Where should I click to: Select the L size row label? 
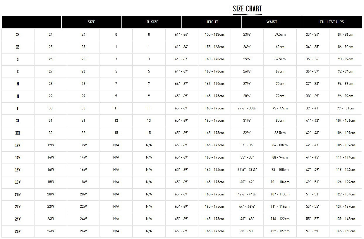tap(18, 109)
